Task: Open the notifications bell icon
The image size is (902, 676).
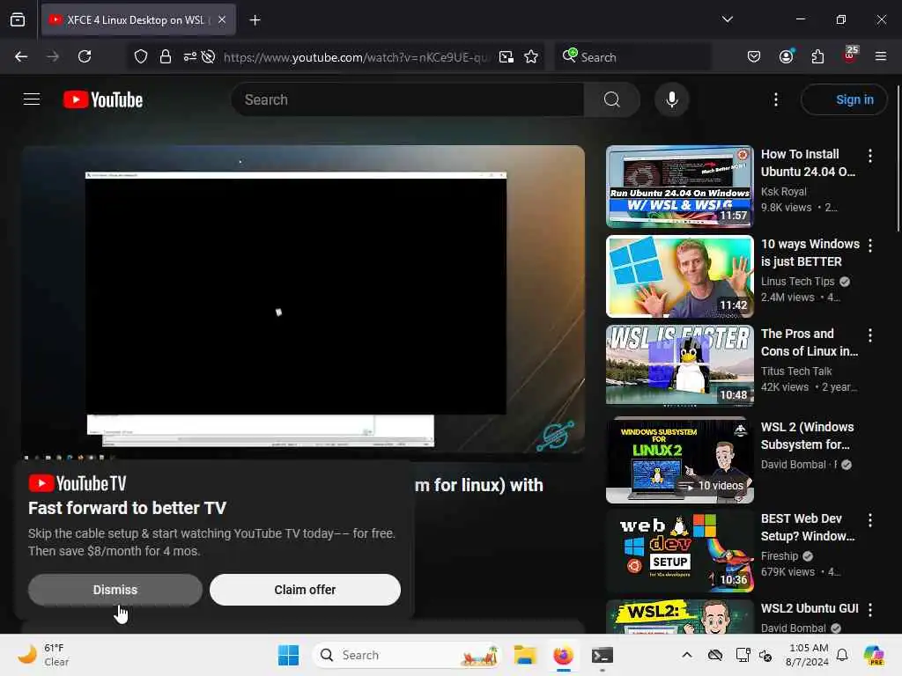Action: [x=842, y=655]
